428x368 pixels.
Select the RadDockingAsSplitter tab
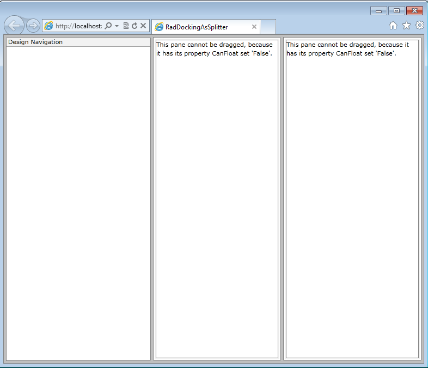click(x=205, y=27)
